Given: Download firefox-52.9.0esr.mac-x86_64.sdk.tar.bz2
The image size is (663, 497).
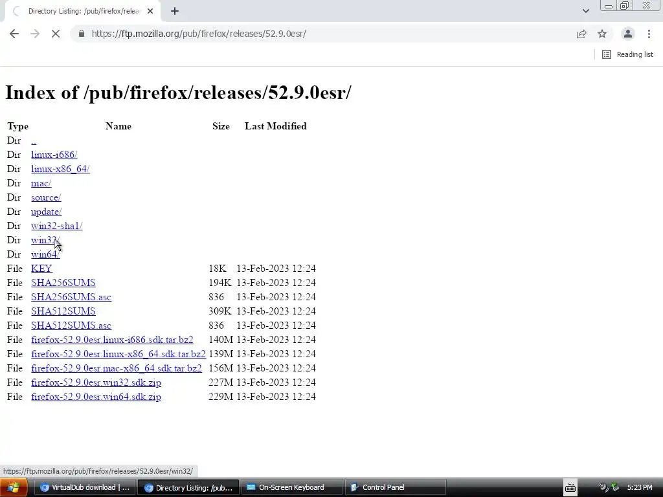Looking at the screenshot, I should coord(117,368).
